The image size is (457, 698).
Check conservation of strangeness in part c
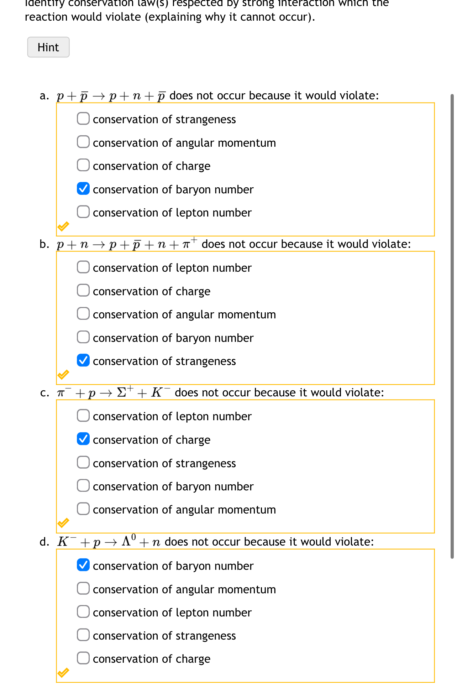[83, 462]
